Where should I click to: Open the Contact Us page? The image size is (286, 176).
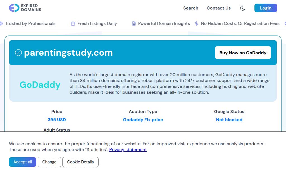click(218, 8)
